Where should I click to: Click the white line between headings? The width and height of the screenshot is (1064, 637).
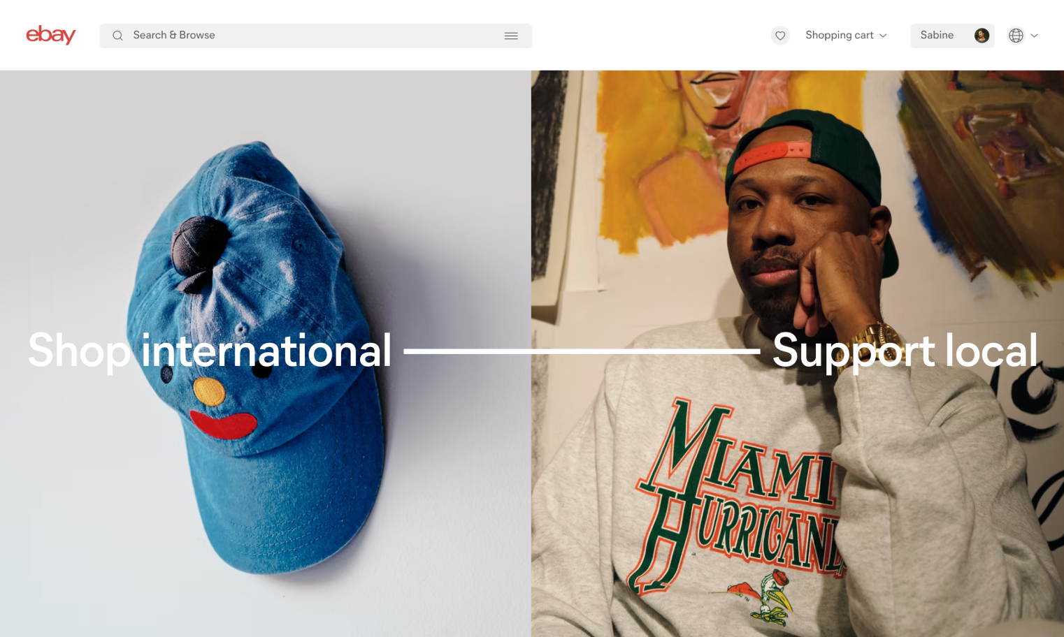(582, 351)
